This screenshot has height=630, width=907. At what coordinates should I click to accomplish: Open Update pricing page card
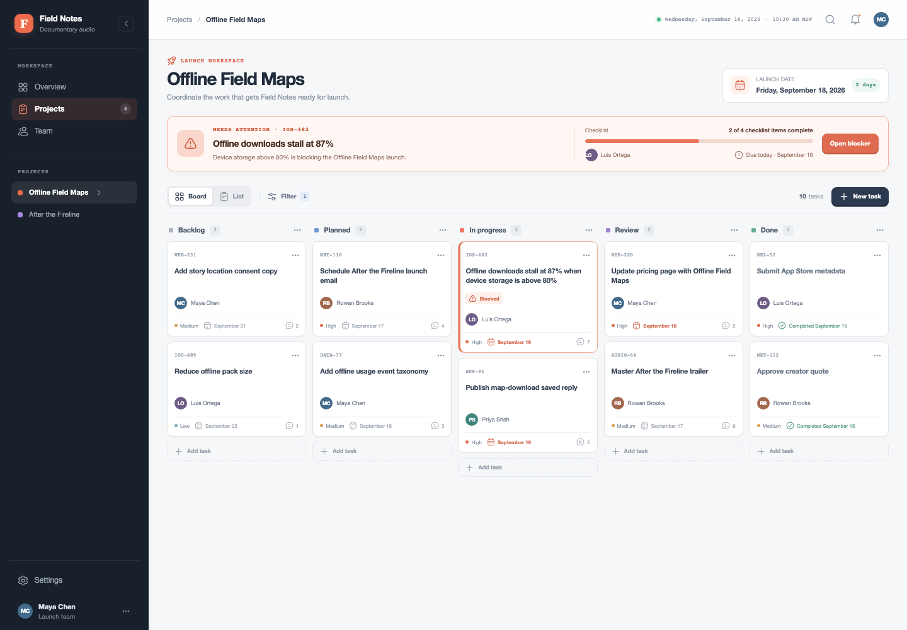pyautogui.click(x=673, y=289)
